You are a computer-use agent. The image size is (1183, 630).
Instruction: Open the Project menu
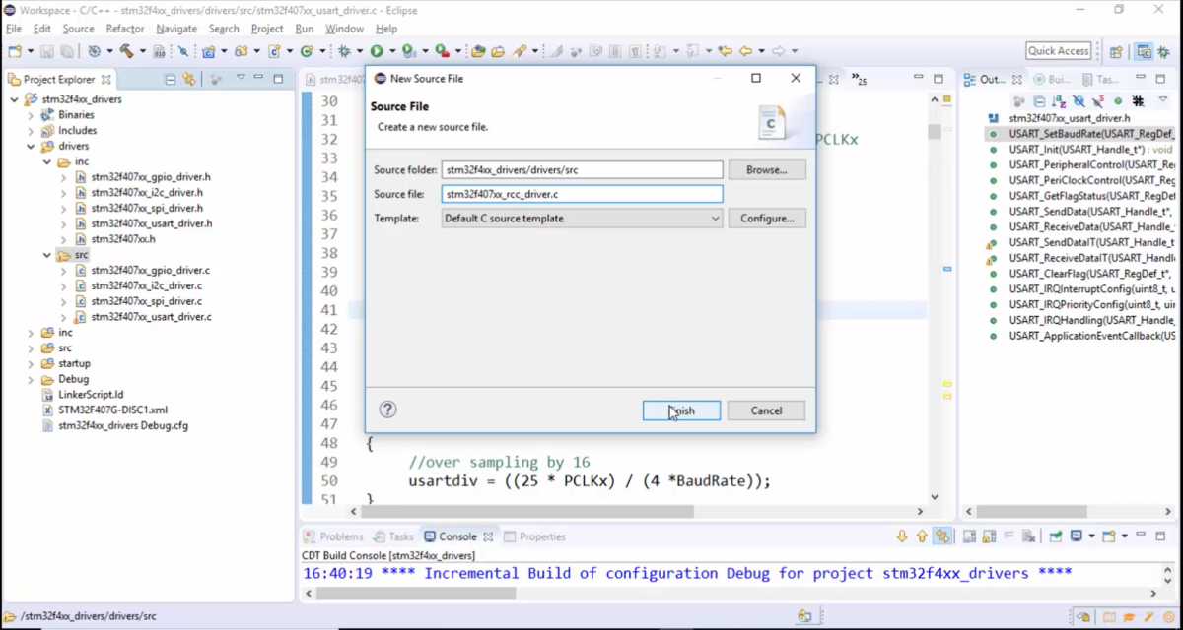pyautogui.click(x=267, y=29)
